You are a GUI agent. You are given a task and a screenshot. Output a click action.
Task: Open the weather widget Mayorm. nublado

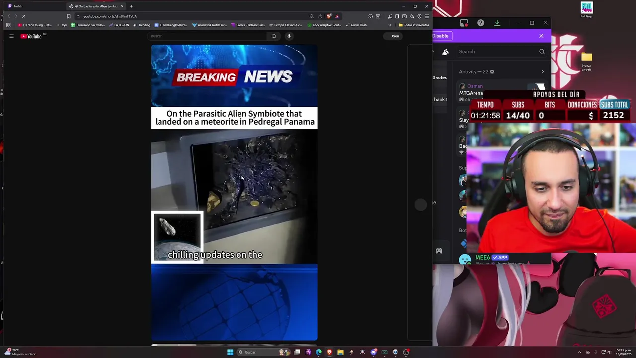point(21,352)
